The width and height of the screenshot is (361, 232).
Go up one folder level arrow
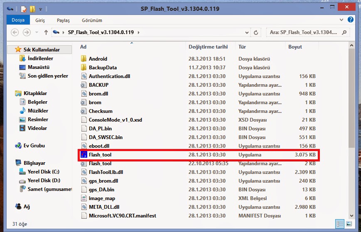[45, 32]
